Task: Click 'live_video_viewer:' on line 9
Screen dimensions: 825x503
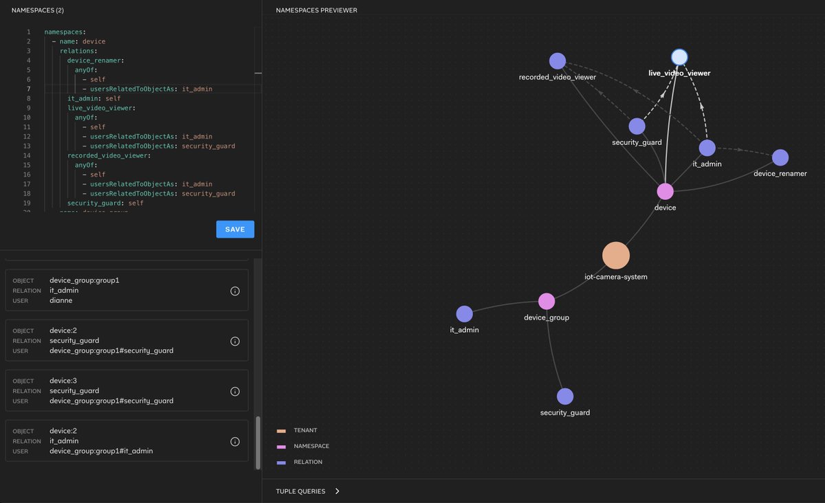Action: [x=102, y=108]
